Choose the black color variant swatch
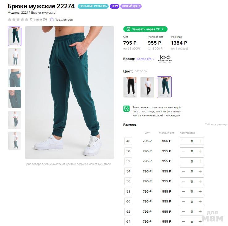228x226 pixels. pos(130,87)
